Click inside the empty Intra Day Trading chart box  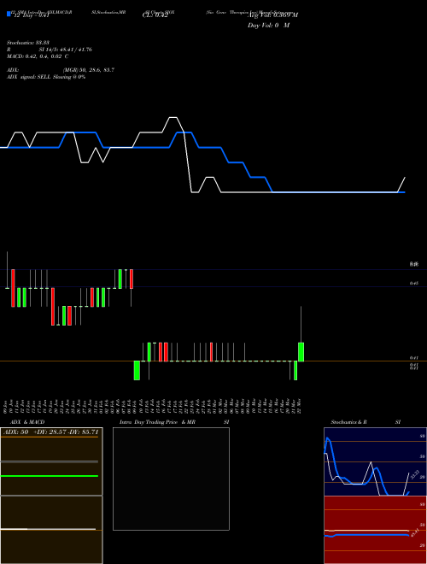coord(171,479)
